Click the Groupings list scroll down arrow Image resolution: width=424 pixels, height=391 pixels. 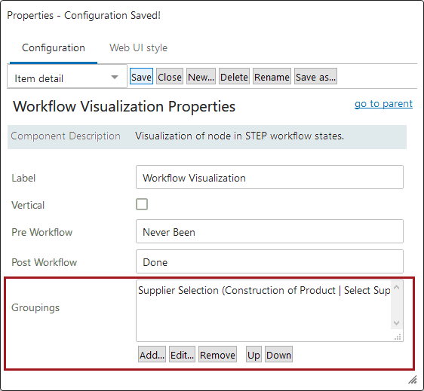point(396,323)
